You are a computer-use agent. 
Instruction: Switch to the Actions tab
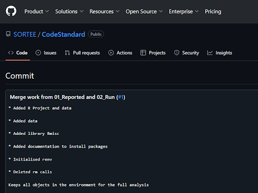tap(120, 53)
